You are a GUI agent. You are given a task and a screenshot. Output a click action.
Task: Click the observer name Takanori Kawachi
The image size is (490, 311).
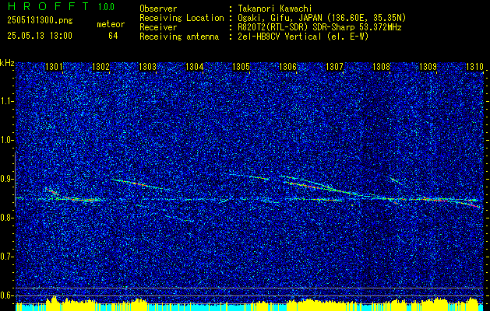coord(275,9)
